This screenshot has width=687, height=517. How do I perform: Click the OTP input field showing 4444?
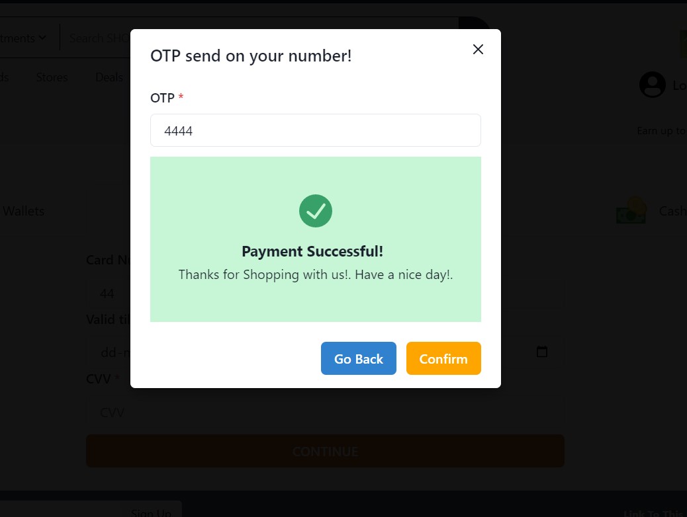[x=316, y=130]
